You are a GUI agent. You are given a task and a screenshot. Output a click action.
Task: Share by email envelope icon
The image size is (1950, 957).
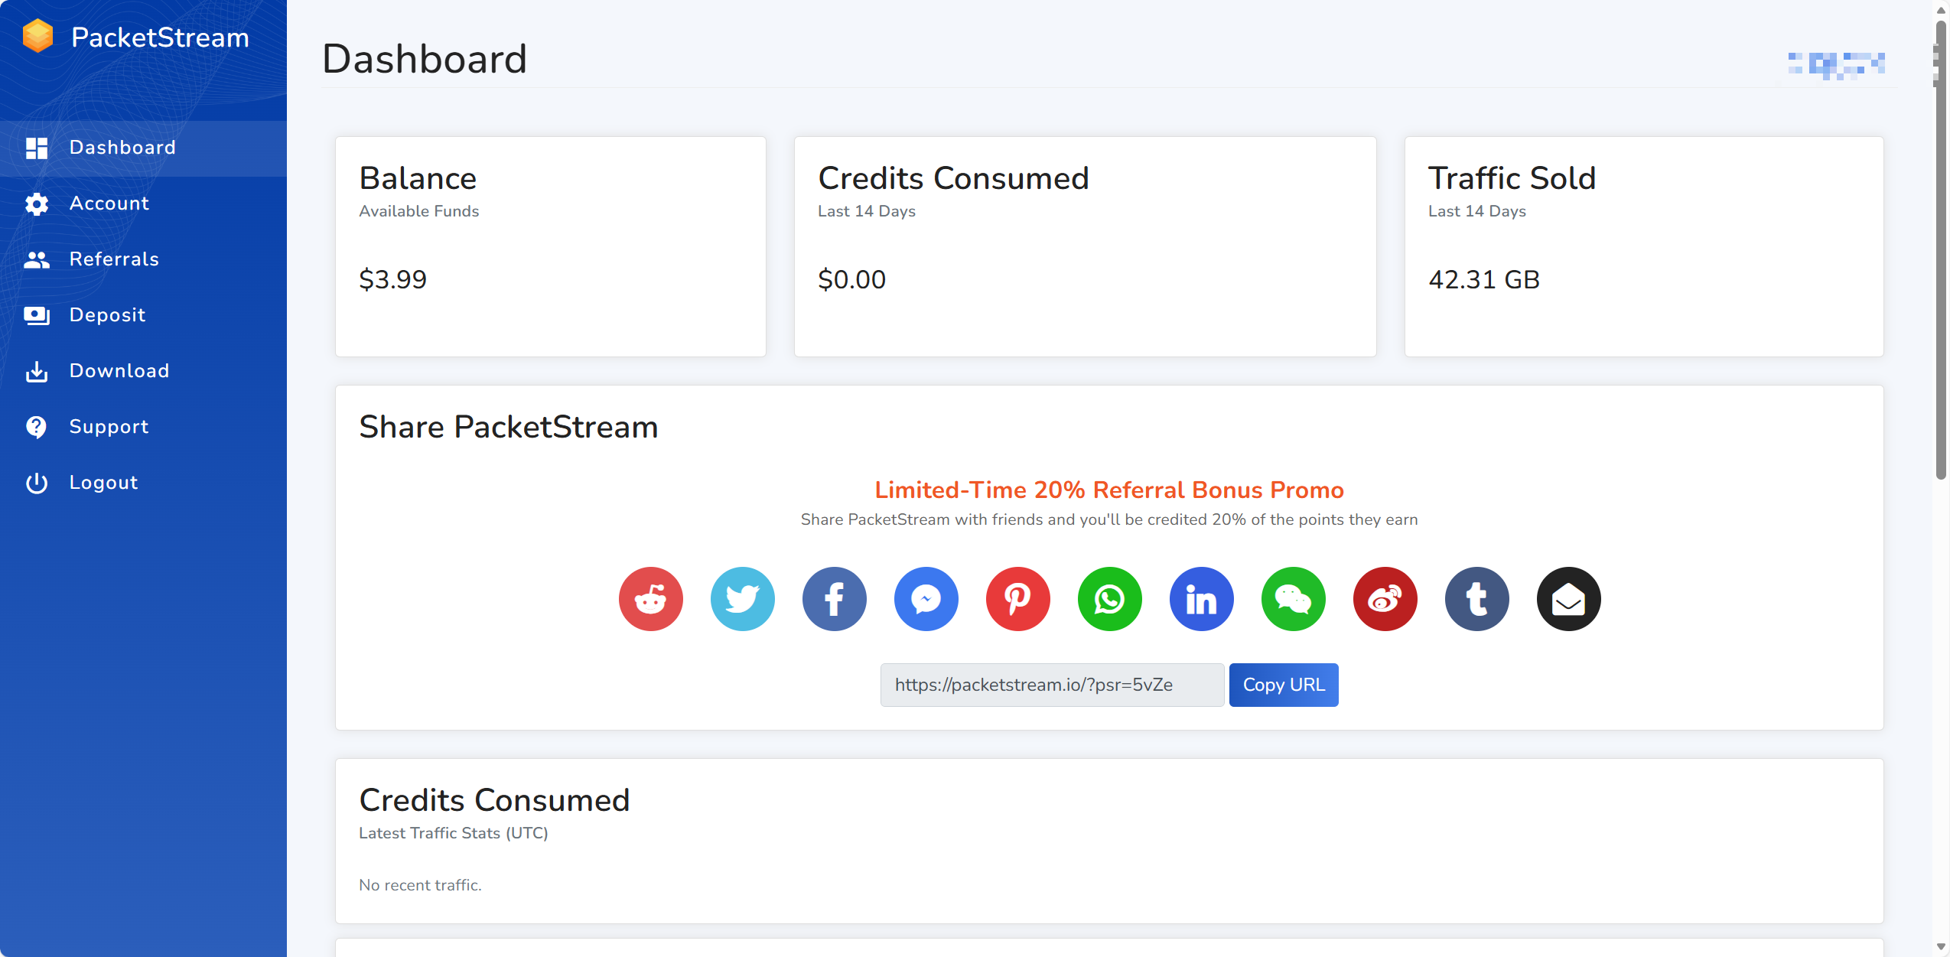[1568, 599]
